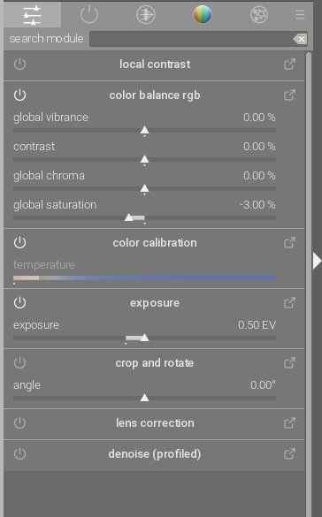
Task: Click into the search module input box
Action: [191, 39]
